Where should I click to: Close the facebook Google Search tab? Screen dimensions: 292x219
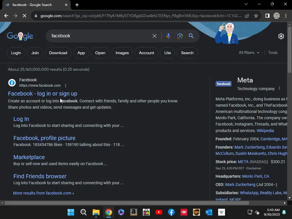tap(66, 5)
